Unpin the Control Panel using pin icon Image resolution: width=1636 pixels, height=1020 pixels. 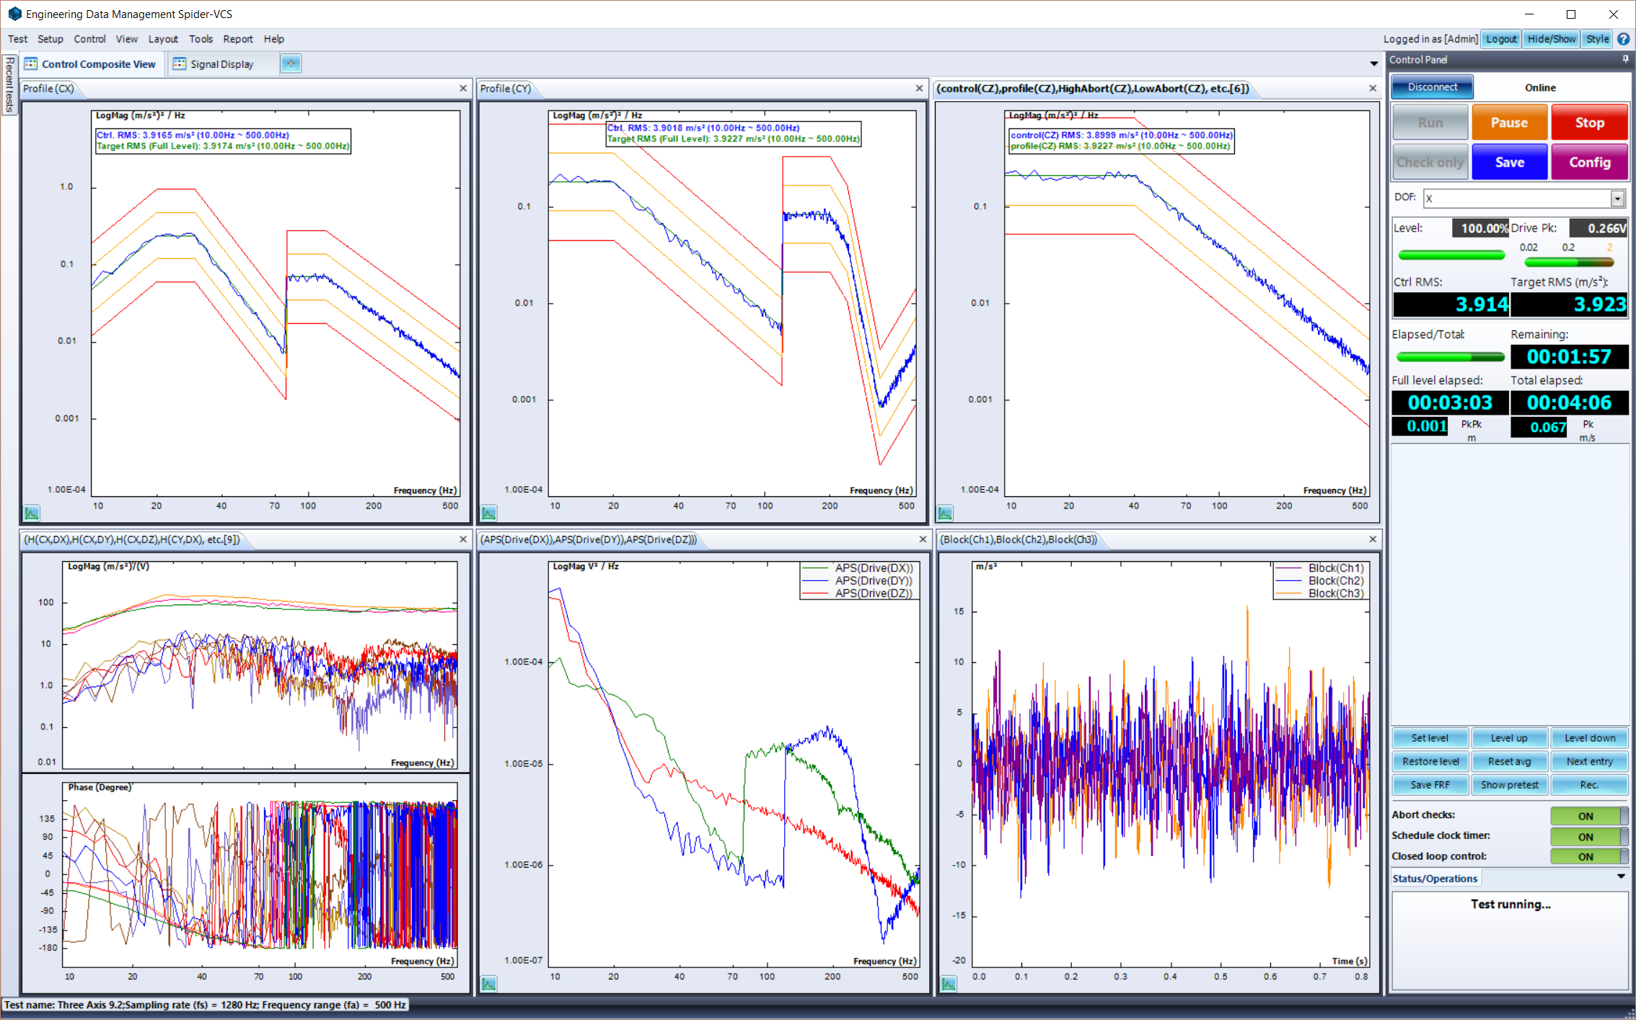tap(1624, 59)
